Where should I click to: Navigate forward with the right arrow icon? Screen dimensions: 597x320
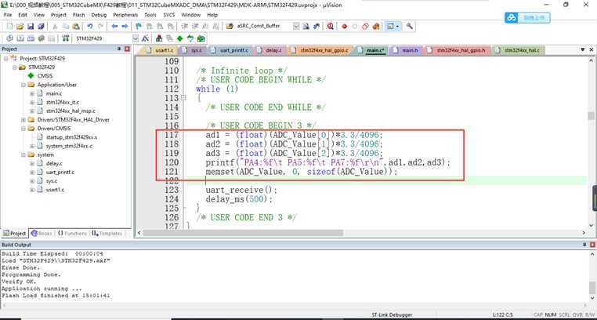tap(125, 27)
